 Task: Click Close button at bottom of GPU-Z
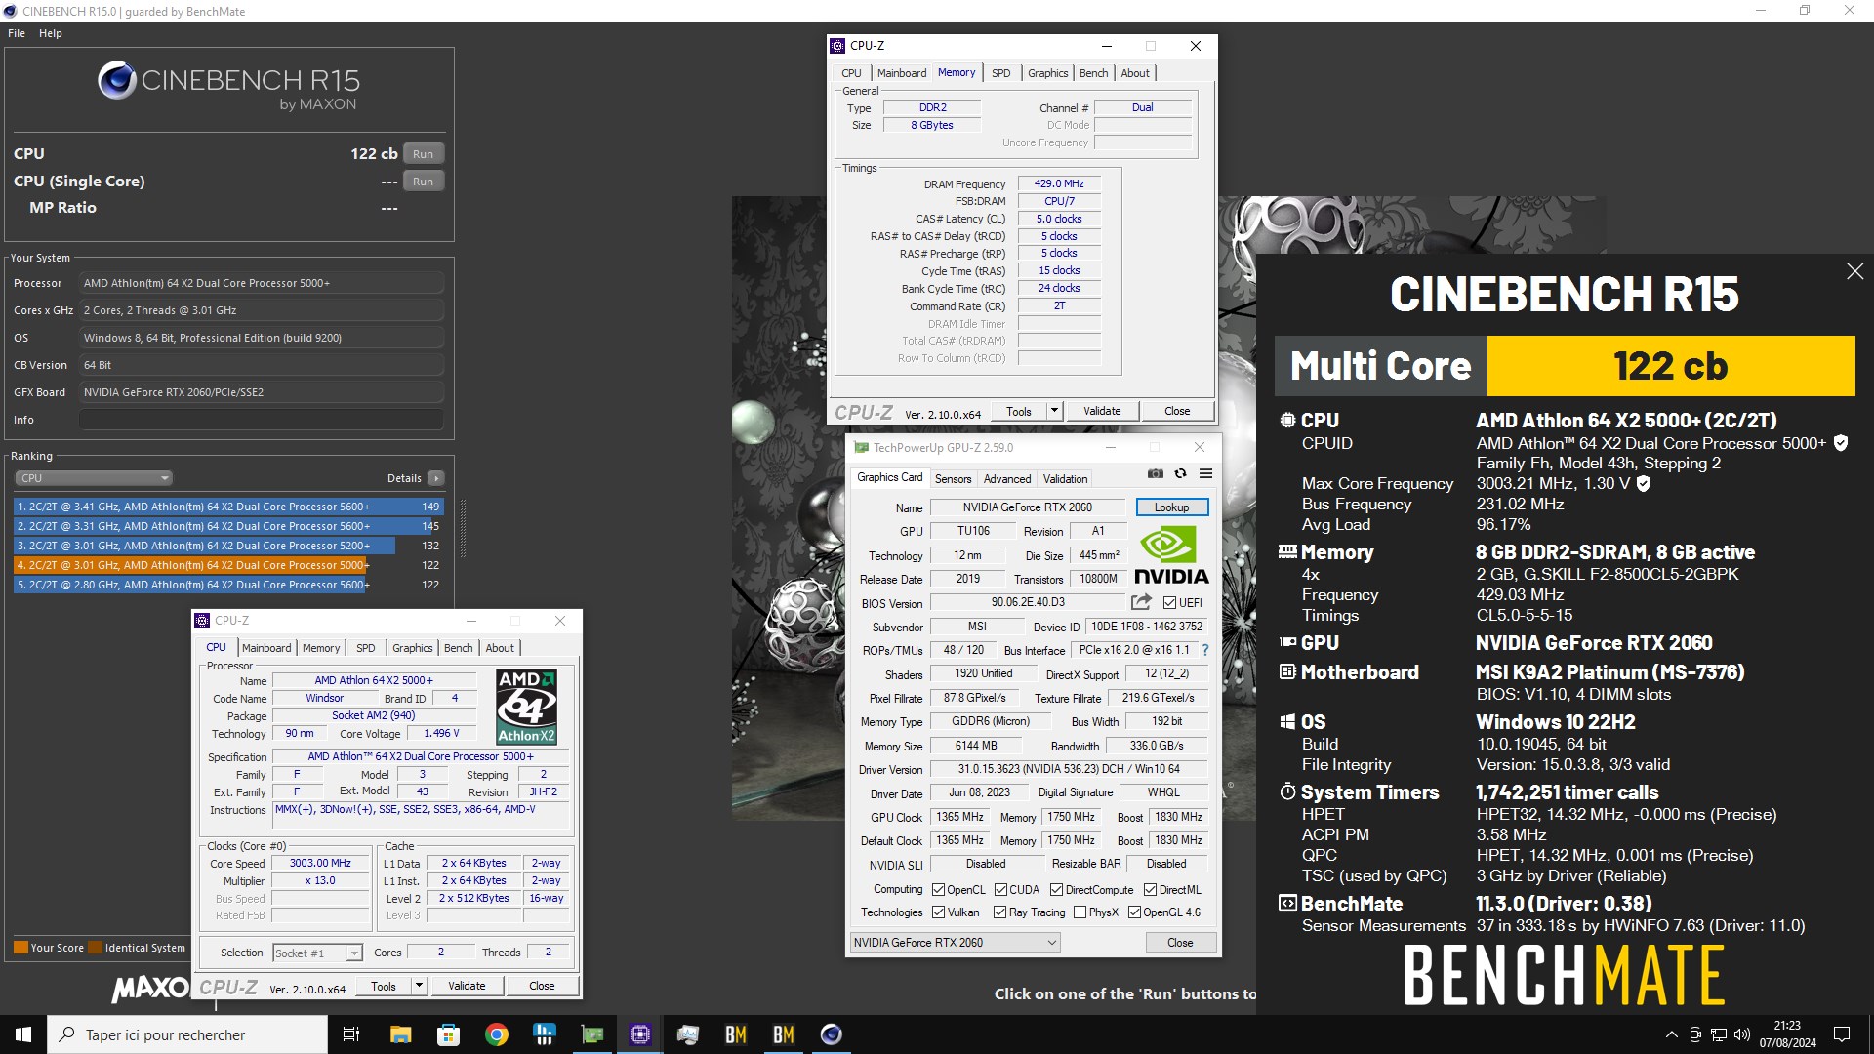pyautogui.click(x=1180, y=943)
